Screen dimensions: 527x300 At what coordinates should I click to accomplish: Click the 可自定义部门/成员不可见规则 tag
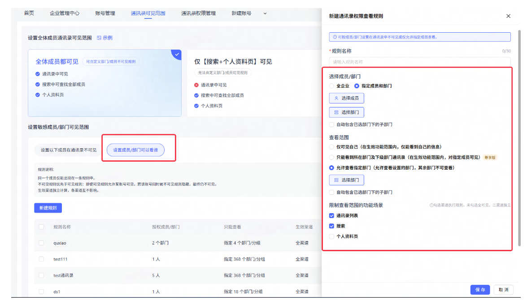[x=111, y=62]
